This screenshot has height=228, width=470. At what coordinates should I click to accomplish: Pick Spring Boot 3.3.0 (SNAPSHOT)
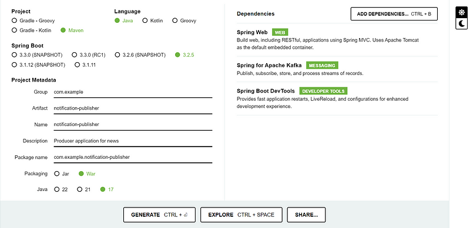coord(37,55)
